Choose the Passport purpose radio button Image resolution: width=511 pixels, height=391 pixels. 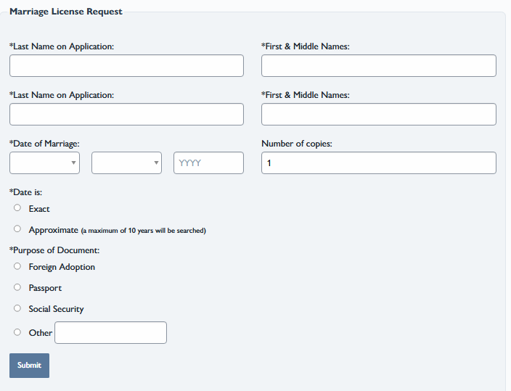pyautogui.click(x=17, y=287)
